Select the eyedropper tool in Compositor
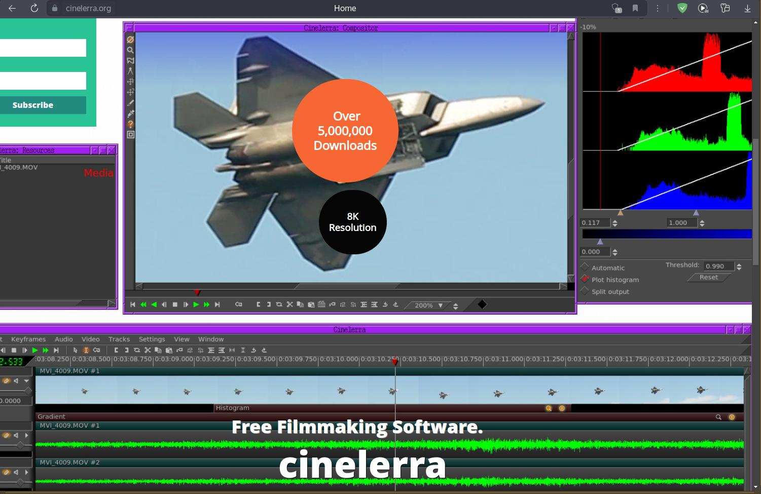The image size is (761, 494). [130, 113]
